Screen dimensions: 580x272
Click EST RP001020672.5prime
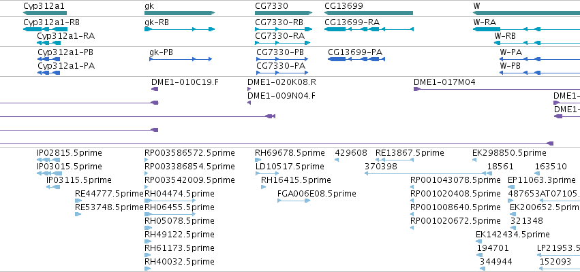412,228
